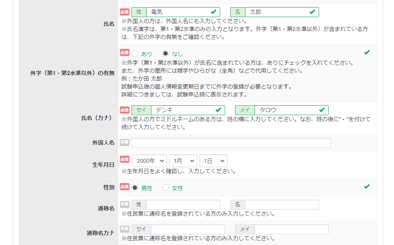Click the 外国人名 text input field
394x245 pixels.
[x=231, y=143]
